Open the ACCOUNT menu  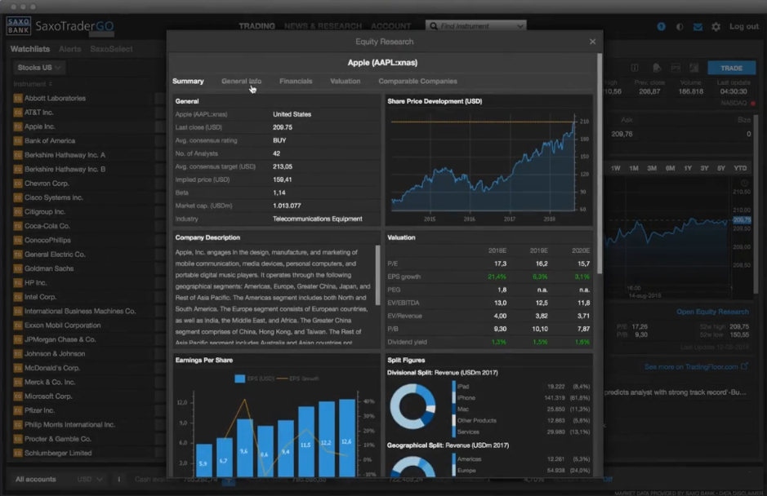(x=390, y=26)
